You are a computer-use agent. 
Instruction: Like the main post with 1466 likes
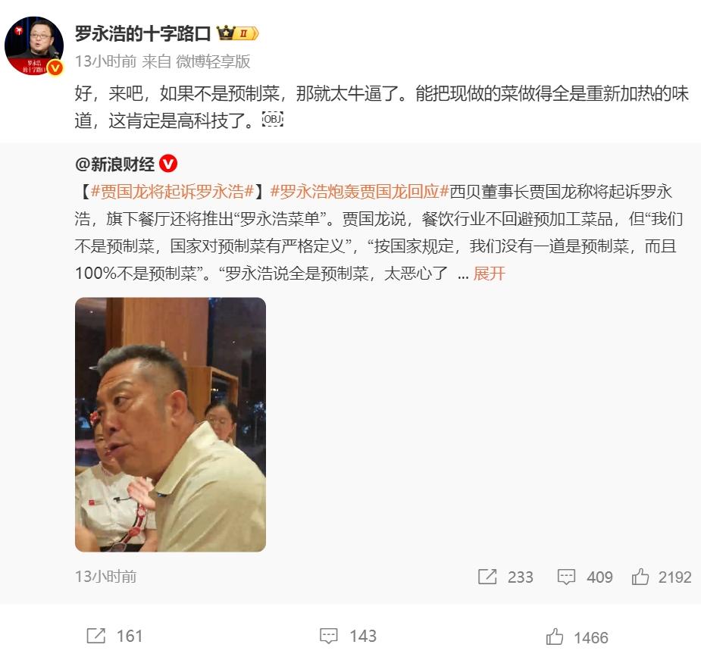[577, 637]
